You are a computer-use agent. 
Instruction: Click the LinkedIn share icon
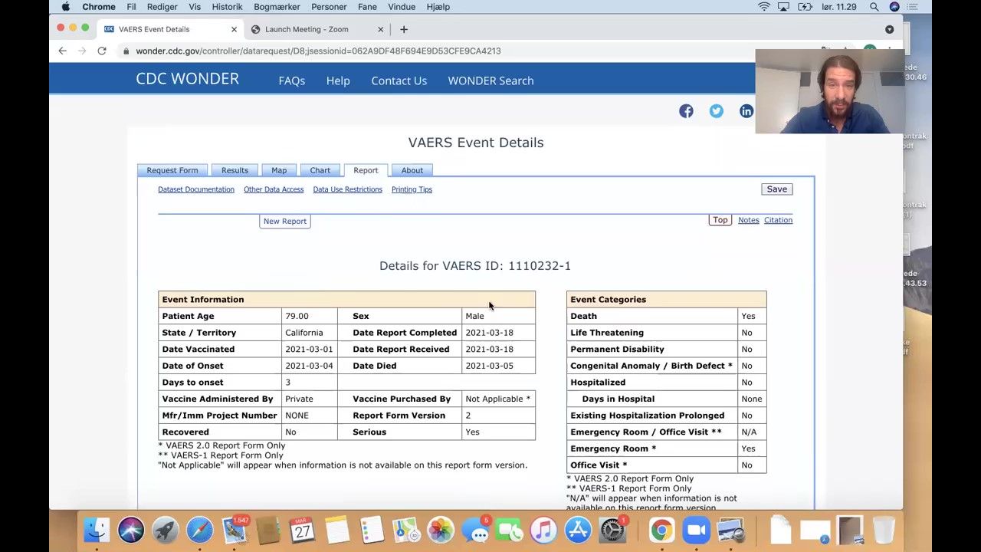click(x=746, y=111)
